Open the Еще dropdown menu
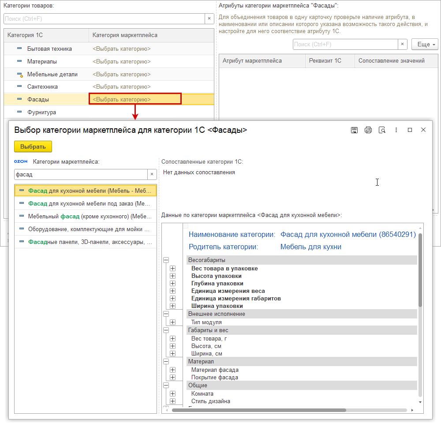This screenshot has width=441, height=423. (424, 45)
